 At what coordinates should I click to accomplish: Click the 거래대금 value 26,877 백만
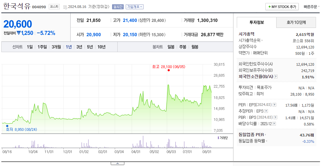pyautogui.click(x=212, y=35)
